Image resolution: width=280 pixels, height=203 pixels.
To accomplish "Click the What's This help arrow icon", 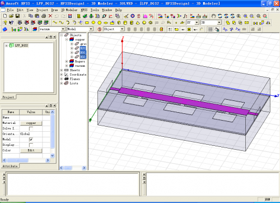I will 11,22.
